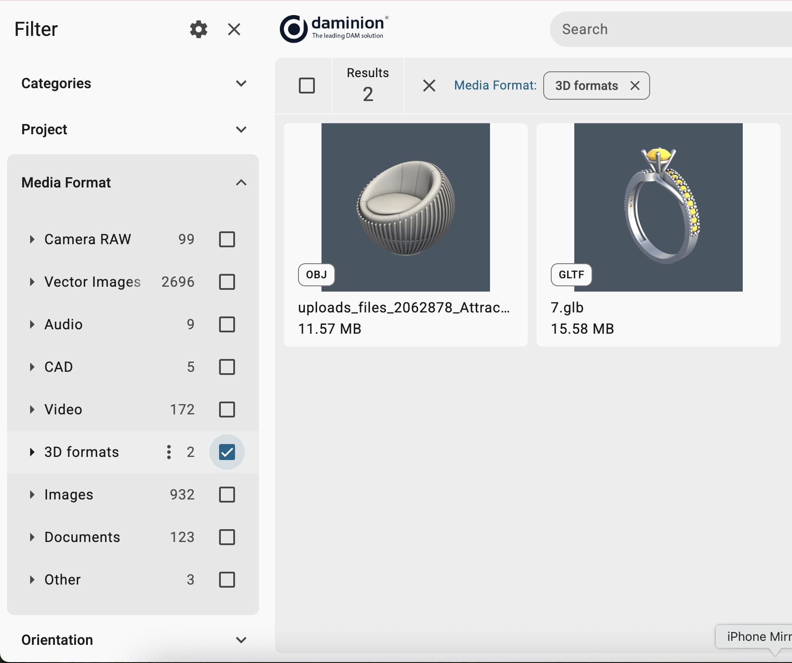792x663 pixels.
Task: Toggle the select all results checkbox
Action: click(x=306, y=86)
